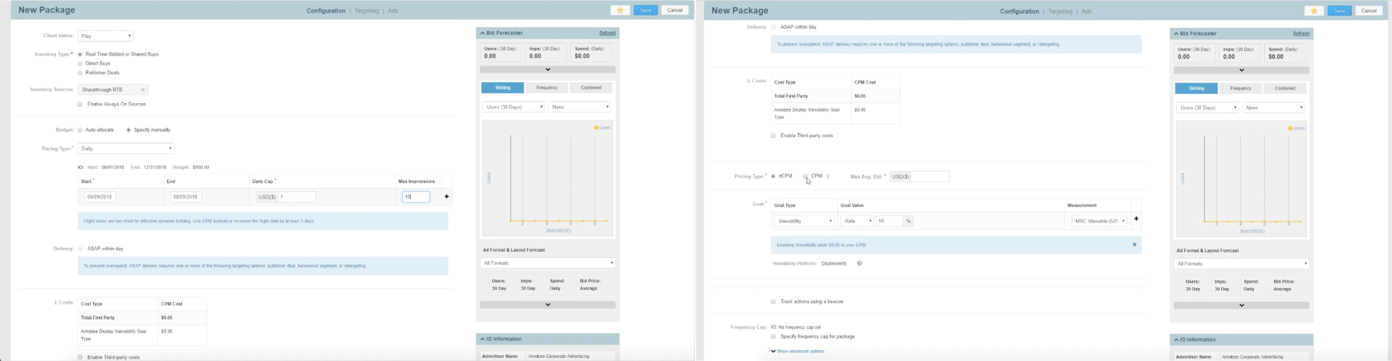Open the Viewability Platform help icon

(859, 263)
